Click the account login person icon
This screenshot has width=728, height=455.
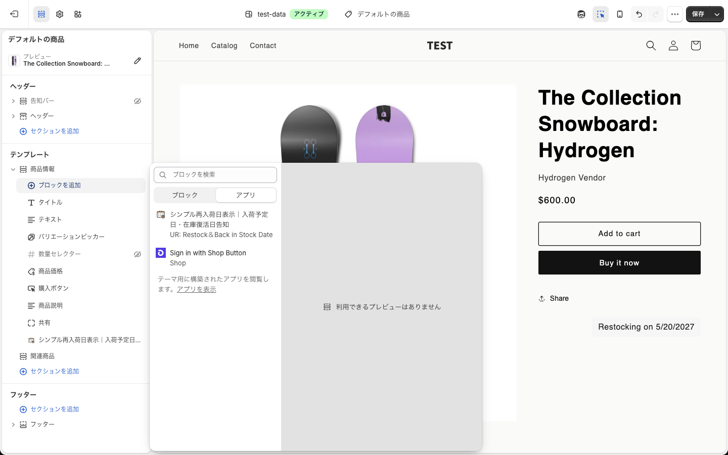coord(673,45)
